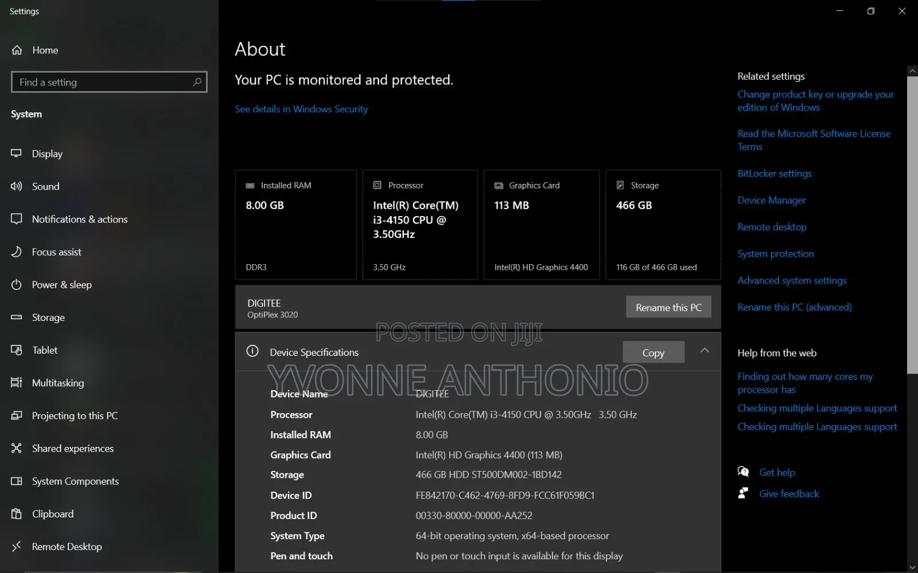This screenshot has height=573, width=918.
Task: Open Sound settings speaker icon
Action: tap(17, 186)
